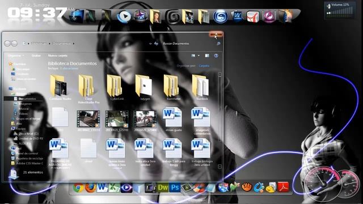Open the Word icon in the top dock

[237, 16]
